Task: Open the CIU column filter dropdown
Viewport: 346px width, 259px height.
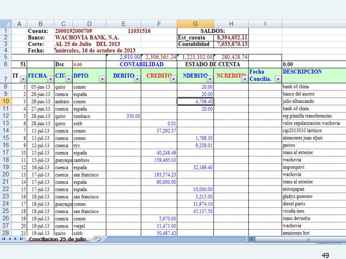Action: coord(69,79)
